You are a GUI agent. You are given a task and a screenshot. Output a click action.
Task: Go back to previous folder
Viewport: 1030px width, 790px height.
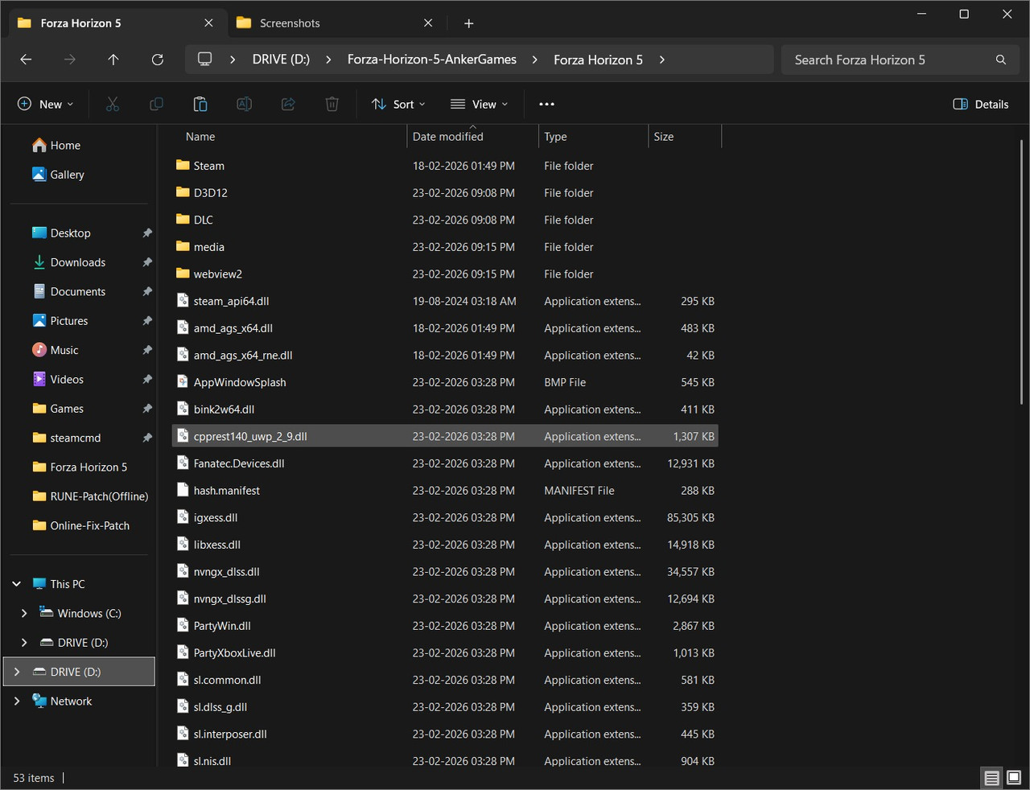26,60
